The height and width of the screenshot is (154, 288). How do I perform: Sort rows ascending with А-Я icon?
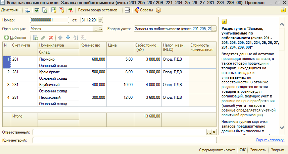(76, 37)
